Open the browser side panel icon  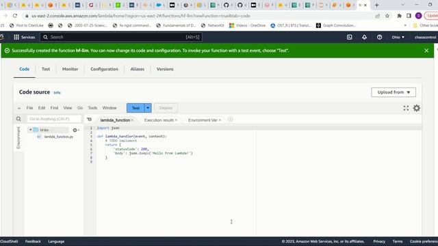[409, 16]
